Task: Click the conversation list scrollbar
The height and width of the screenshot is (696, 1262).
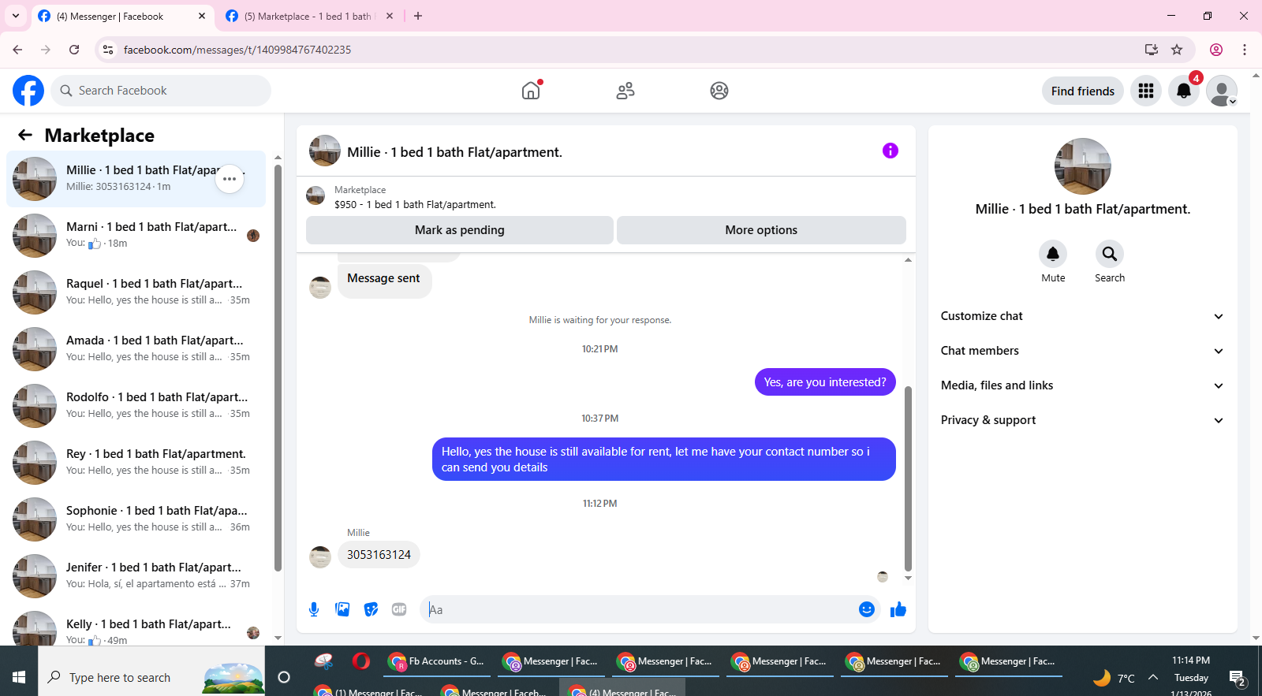Action: [x=278, y=367]
